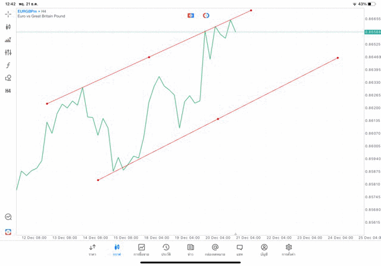381x266 pixels.
Task: Select the red anchor point on the middle of the lower channel line
Action: (218, 119)
